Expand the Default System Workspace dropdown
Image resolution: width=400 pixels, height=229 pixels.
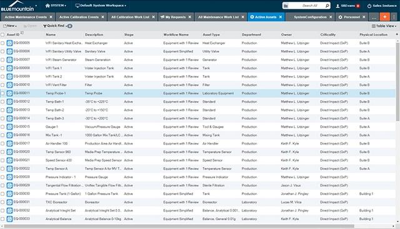[x=101, y=6]
